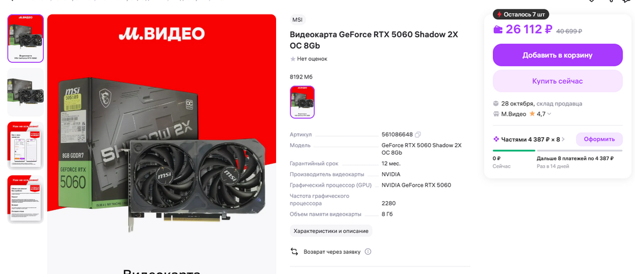
Task: Copy the article number 561086648
Action: pos(418,134)
